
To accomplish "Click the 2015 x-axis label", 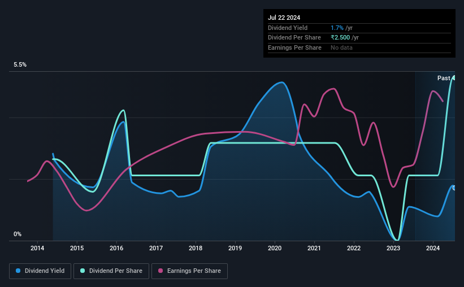I will point(77,248).
